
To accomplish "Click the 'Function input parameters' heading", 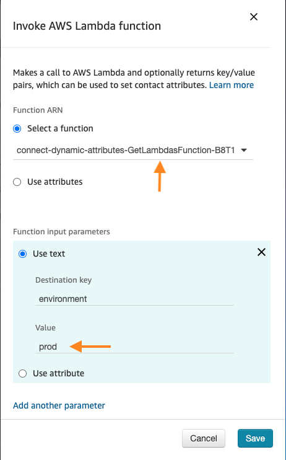I will 61,232.
